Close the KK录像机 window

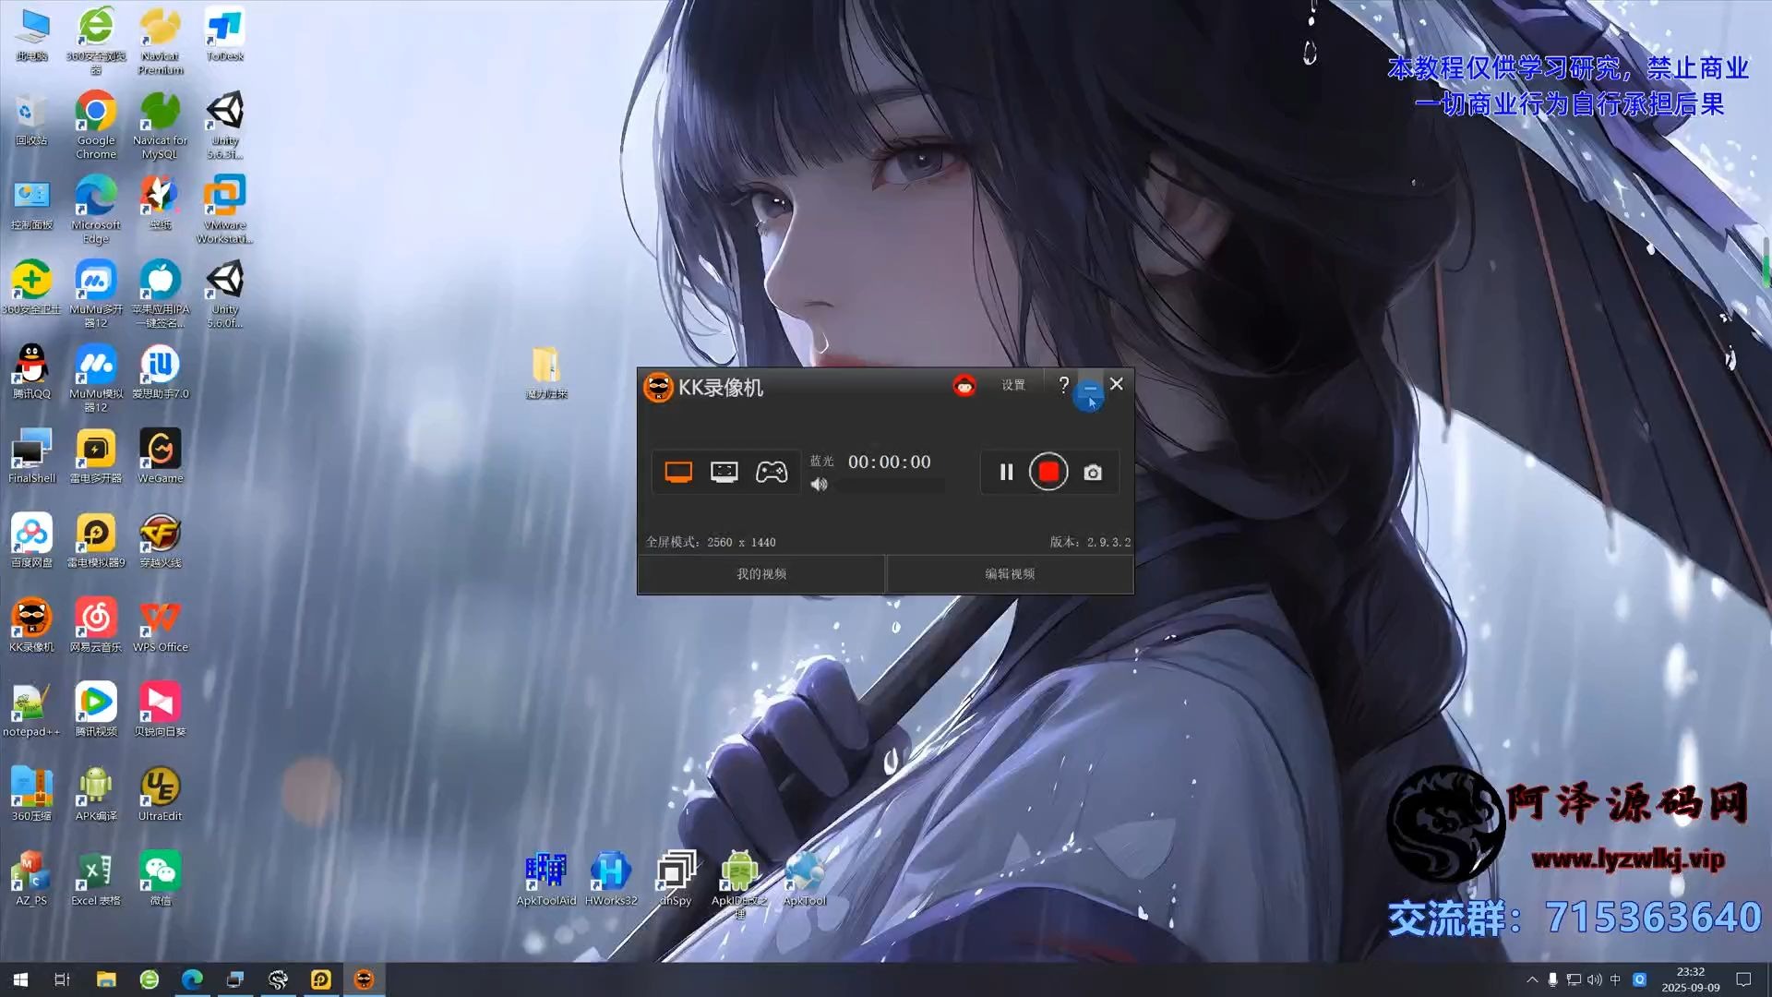pos(1117,384)
